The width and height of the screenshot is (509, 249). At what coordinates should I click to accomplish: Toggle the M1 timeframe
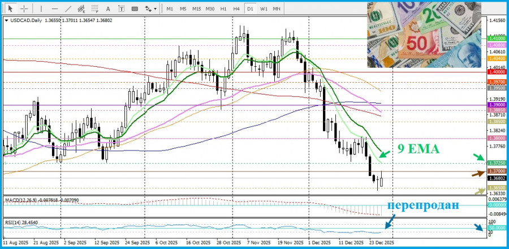click(170, 8)
